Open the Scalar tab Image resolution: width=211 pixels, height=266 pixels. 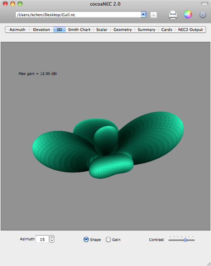[x=102, y=29]
